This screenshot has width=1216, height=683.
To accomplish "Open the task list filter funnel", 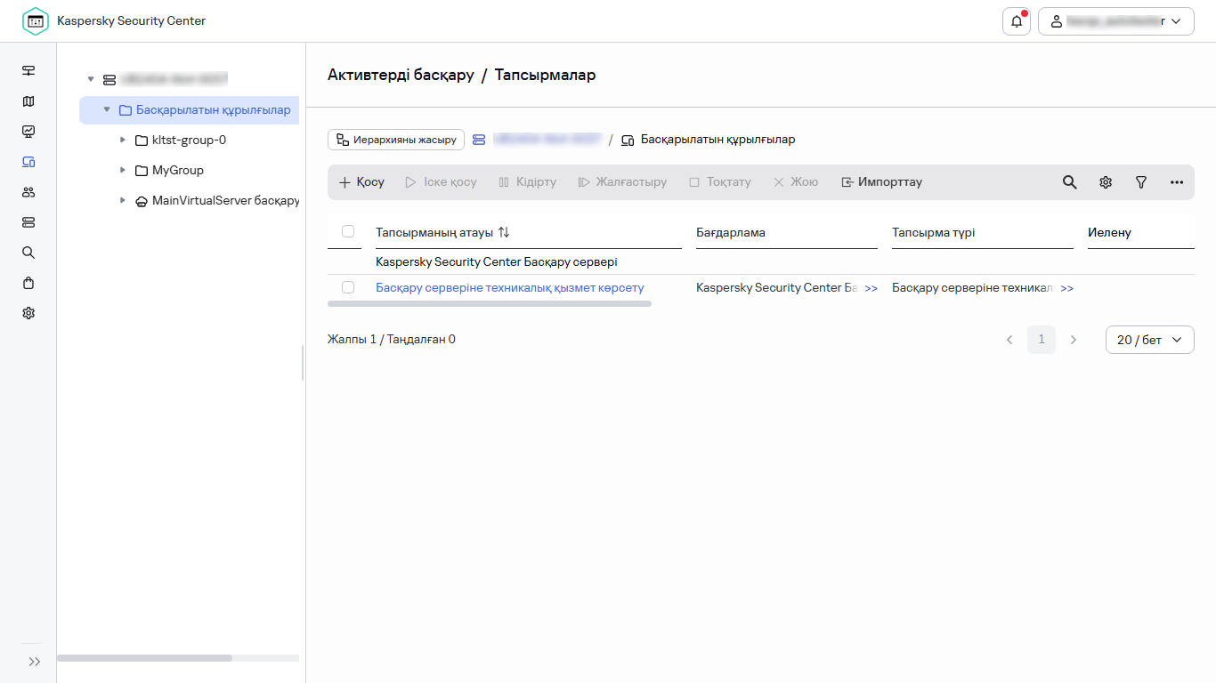I will [x=1141, y=181].
